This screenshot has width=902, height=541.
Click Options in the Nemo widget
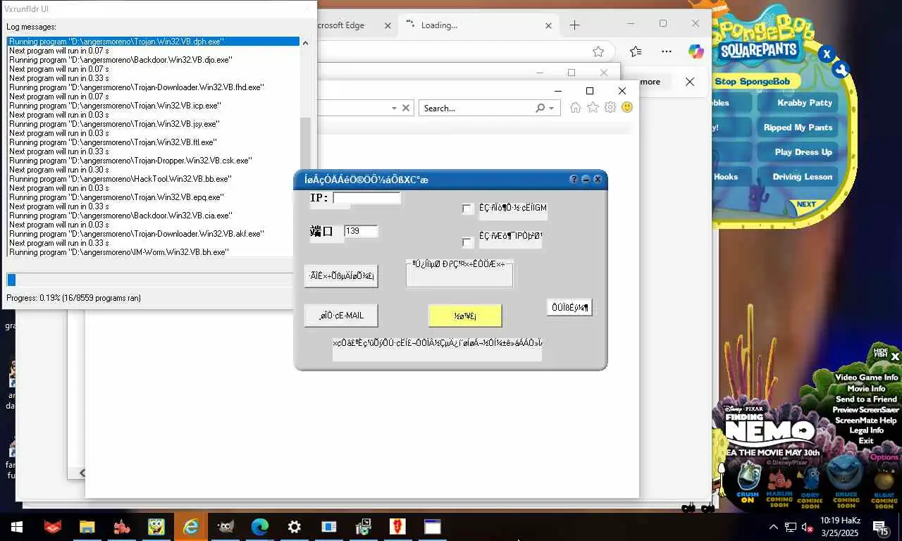pos(884,457)
